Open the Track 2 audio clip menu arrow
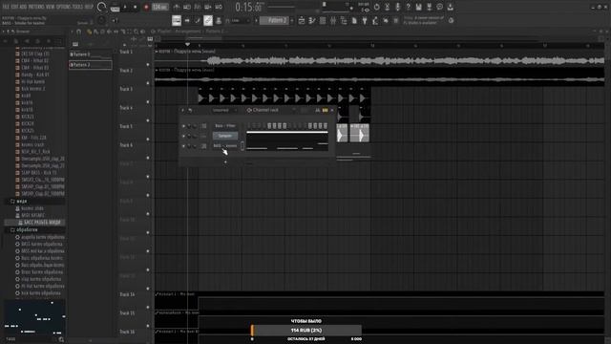Viewport: 611px width, 344px height. [x=157, y=70]
